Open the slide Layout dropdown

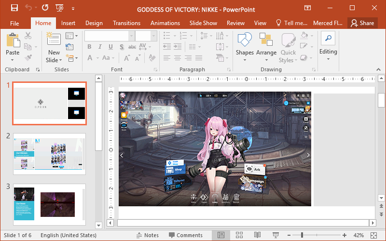click(x=71, y=36)
